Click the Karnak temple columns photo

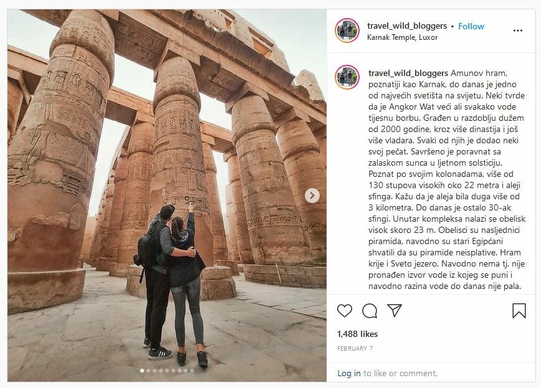pos(167,196)
